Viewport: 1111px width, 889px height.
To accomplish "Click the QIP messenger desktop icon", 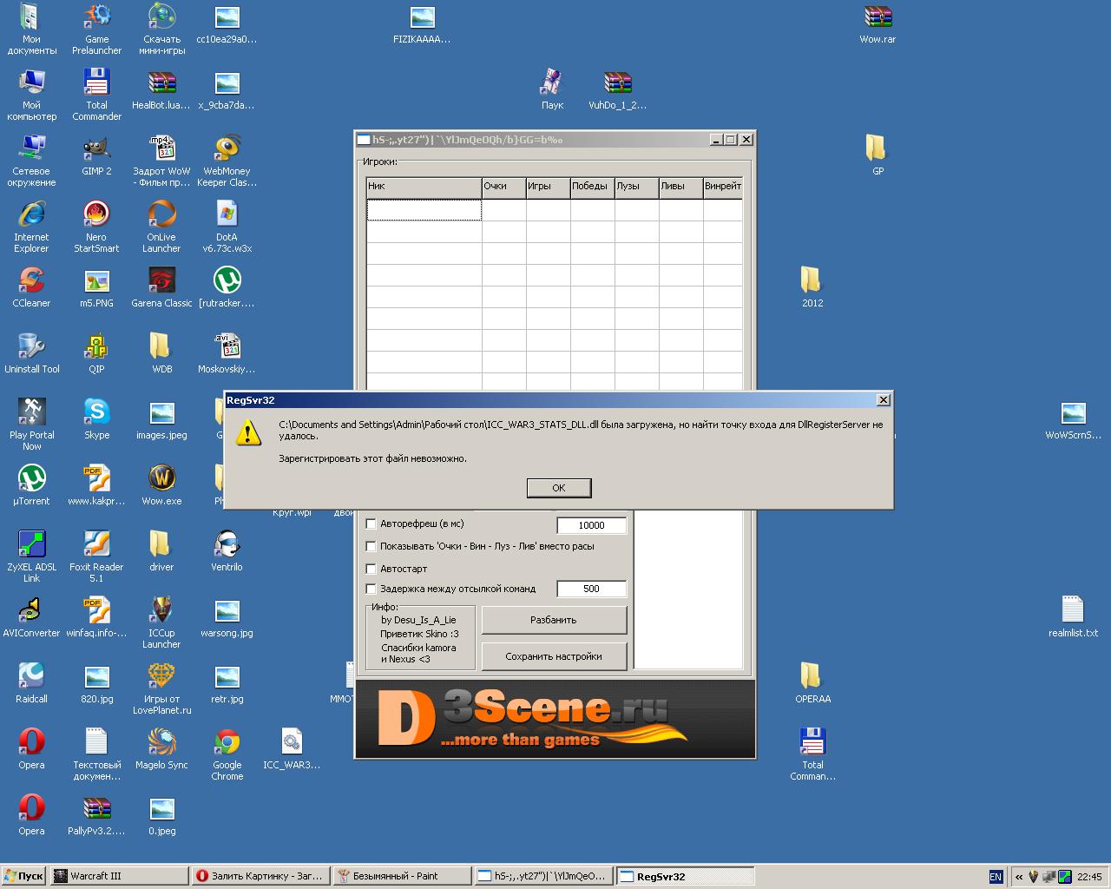I will click(x=96, y=354).
